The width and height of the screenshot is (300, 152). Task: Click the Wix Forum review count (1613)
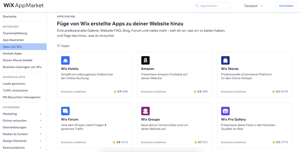tap(124, 142)
